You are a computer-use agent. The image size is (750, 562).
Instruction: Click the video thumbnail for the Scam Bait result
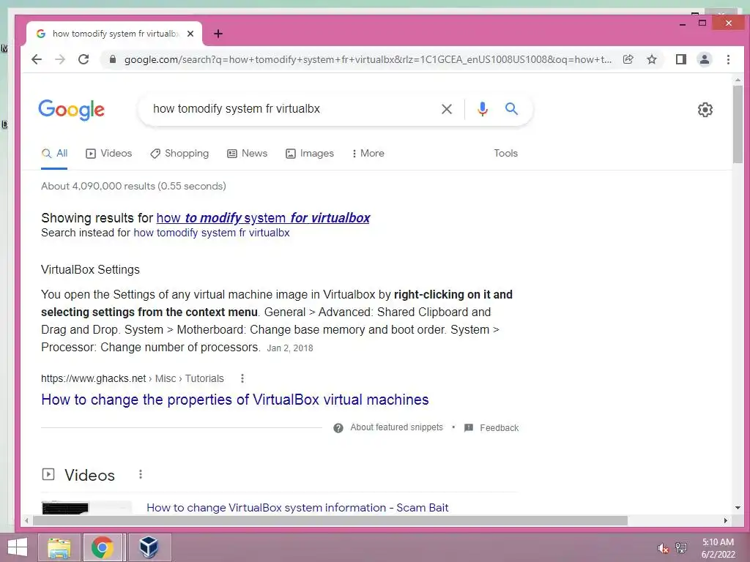(86, 508)
